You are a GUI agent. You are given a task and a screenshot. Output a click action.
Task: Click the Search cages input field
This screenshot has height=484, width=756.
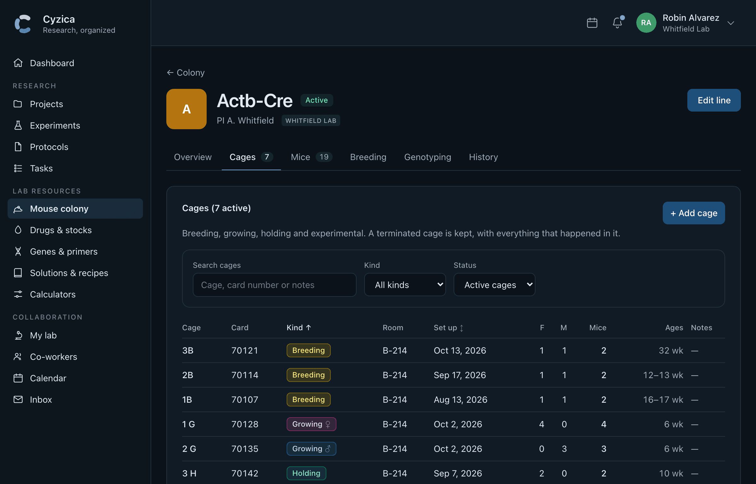coord(274,285)
